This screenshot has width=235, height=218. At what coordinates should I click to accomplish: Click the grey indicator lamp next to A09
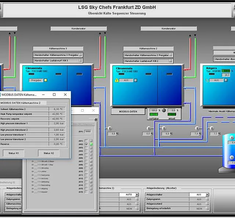tap(91, 168)
